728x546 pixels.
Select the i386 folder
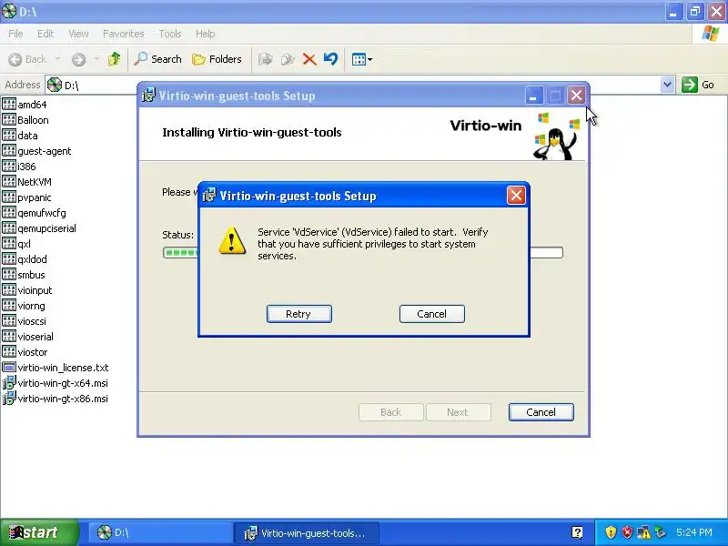point(19,167)
